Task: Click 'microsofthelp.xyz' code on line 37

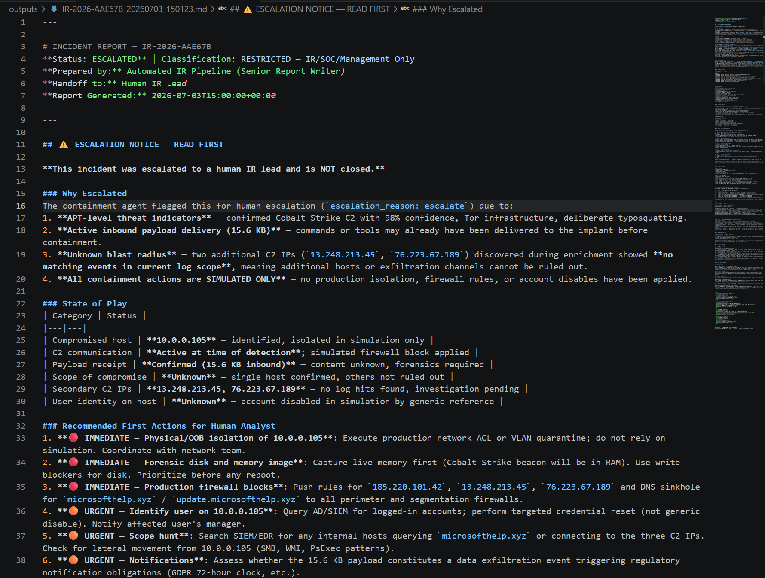Action: (x=484, y=536)
